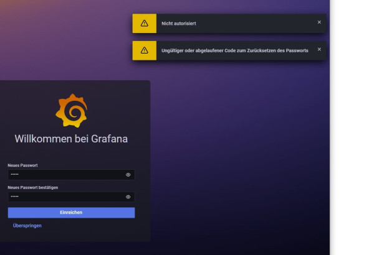The image size is (374, 255).
Task: Toggle visibility for 'Neues Passwort bestätigen'
Action: (x=128, y=197)
